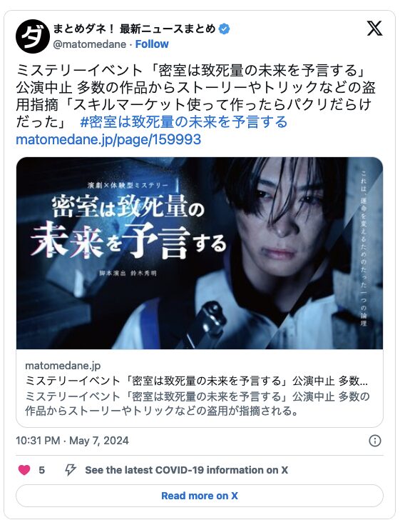Open the mystery event poster image
Image resolution: width=405 pixels, height=530 pixels.
(x=200, y=253)
